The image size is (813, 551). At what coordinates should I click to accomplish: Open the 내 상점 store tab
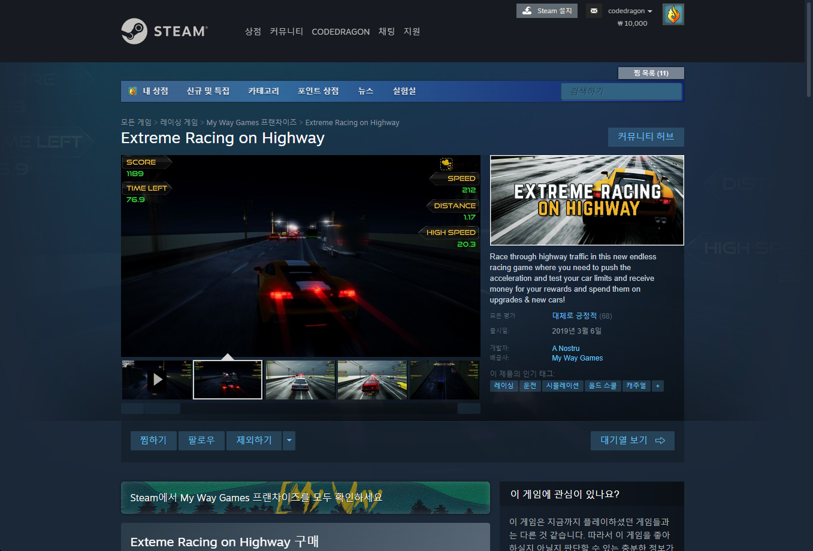click(x=148, y=91)
